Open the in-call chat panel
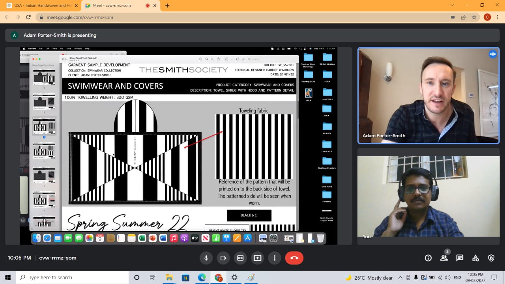This screenshot has height=284, width=505. tap(460, 258)
